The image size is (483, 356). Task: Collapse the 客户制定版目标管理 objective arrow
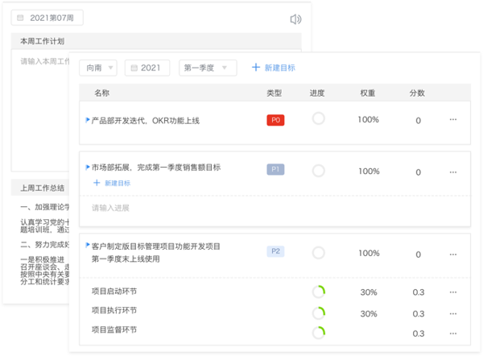87,246
